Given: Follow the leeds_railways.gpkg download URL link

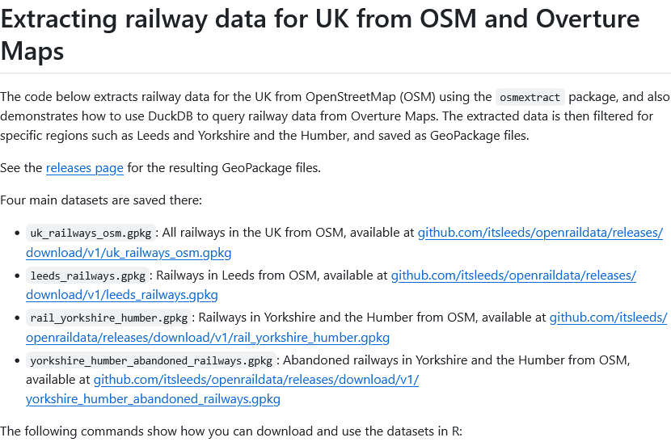Looking at the screenshot, I should (x=513, y=276).
